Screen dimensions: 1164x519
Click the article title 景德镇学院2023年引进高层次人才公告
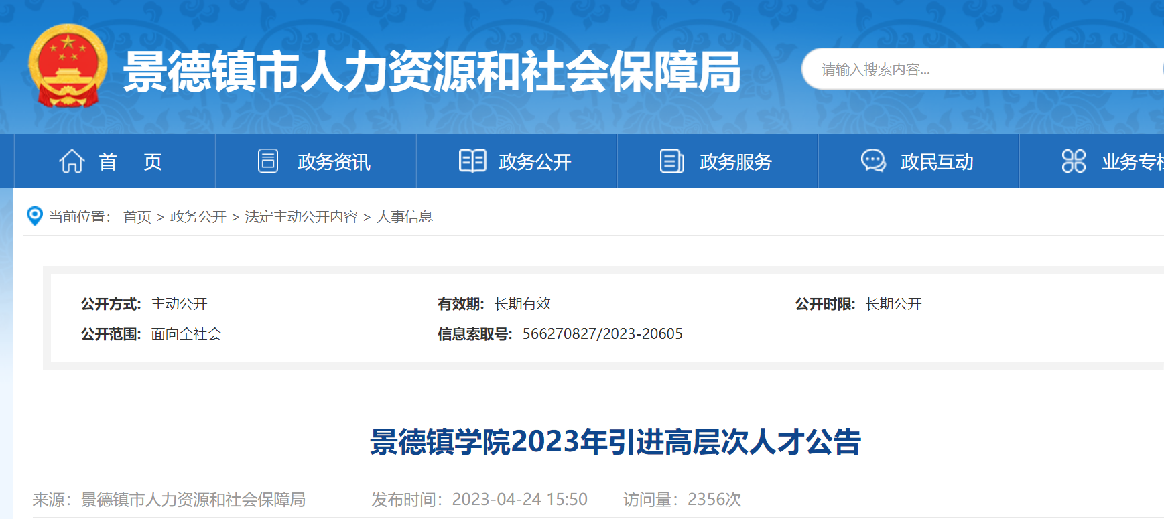[x=615, y=442]
